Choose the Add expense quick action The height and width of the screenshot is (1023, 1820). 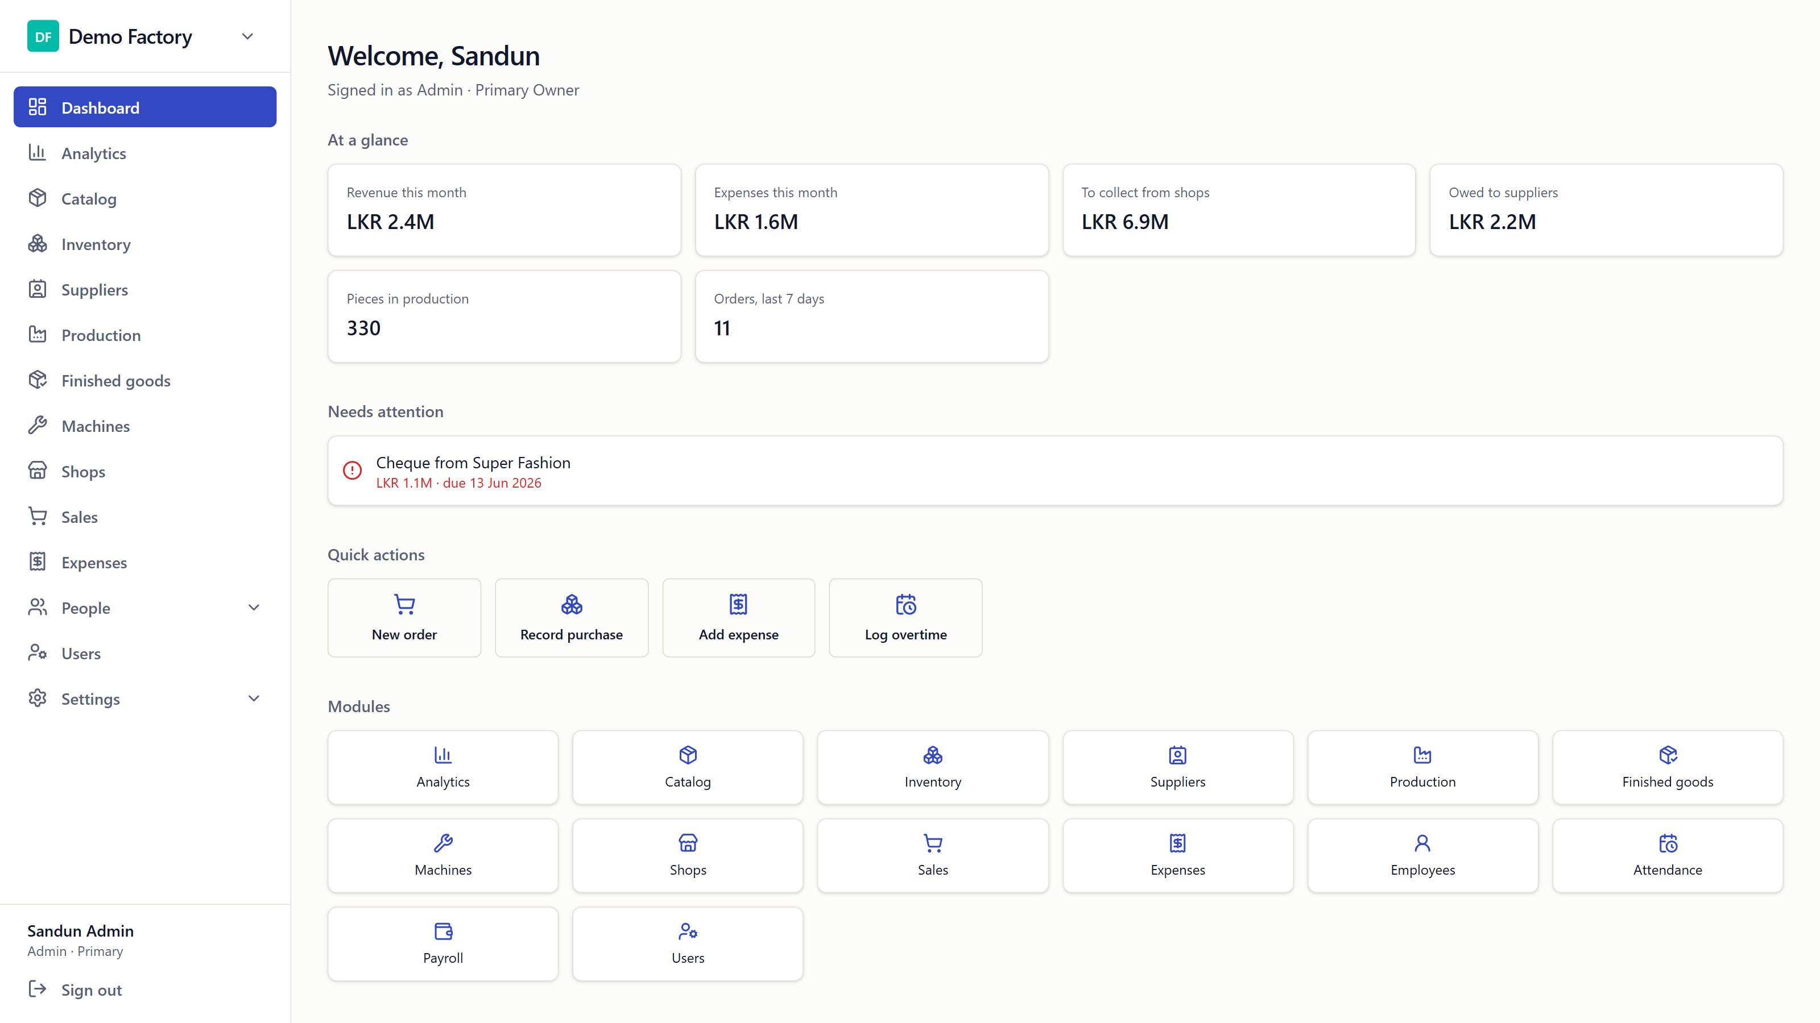[x=738, y=618]
